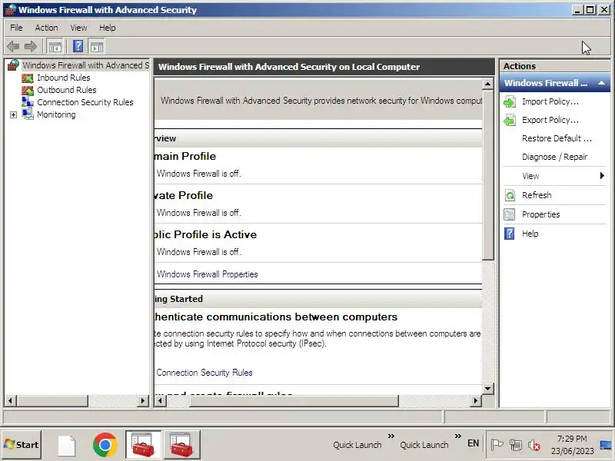
Task: Expand the first Quick Launch chevron
Action: coord(391,436)
